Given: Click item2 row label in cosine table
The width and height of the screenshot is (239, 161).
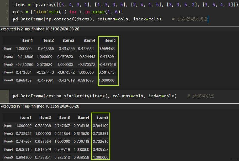Looking at the screenshot, I should 8,134.
